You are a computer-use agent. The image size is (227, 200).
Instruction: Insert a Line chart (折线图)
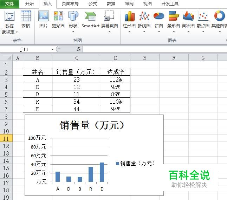click(x=144, y=16)
